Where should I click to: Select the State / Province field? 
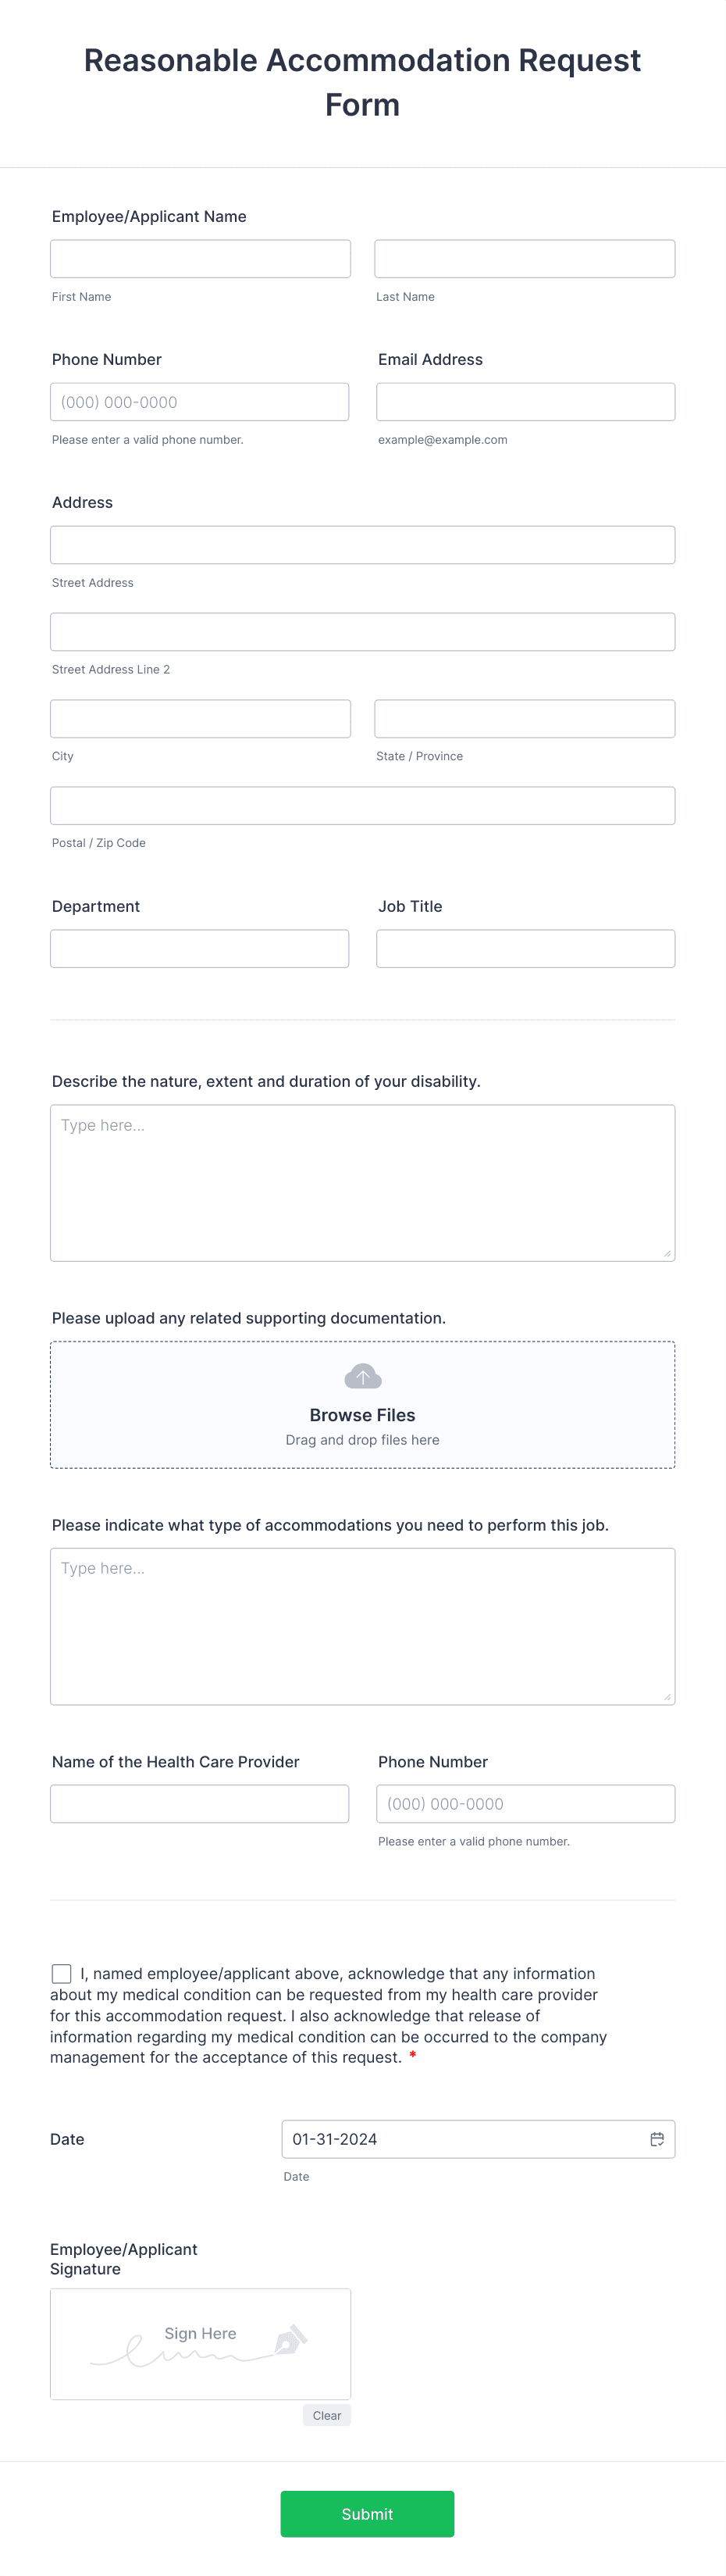pos(525,719)
